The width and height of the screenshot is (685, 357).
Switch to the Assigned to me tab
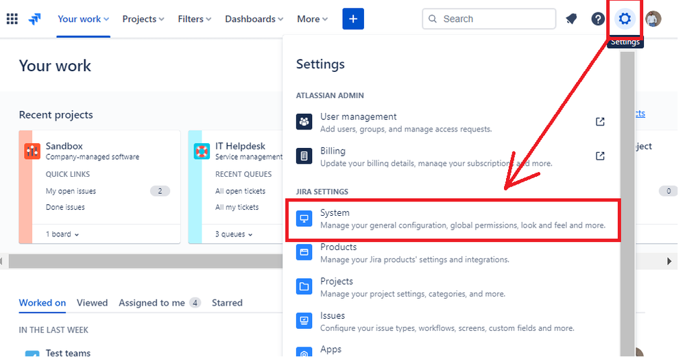click(160, 303)
